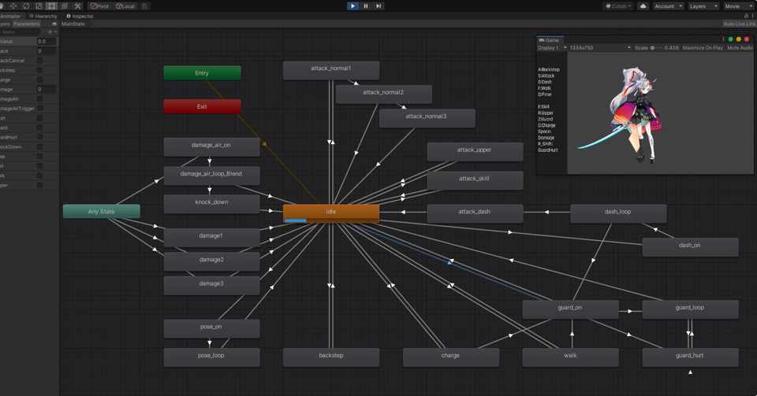757x396 pixels.
Task: Click the lock icon on the Animator panel
Action: click(x=747, y=16)
